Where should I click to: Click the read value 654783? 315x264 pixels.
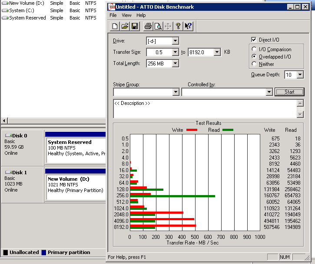tap(292, 196)
